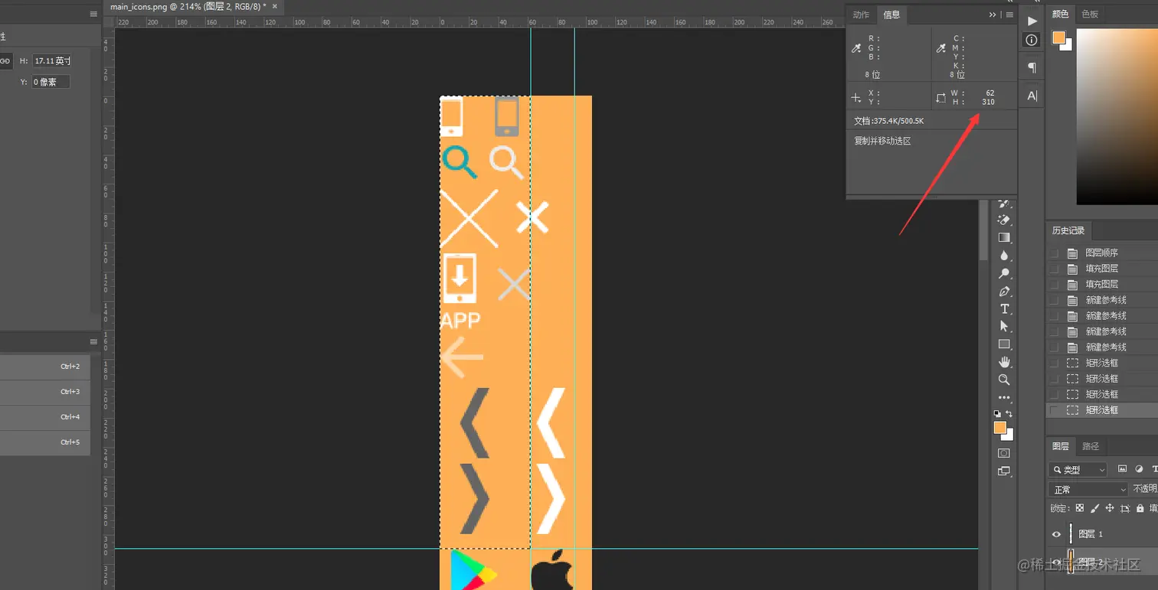Open the Character panel icon
The image size is (1158, 590).
(x=1032, y=96)
